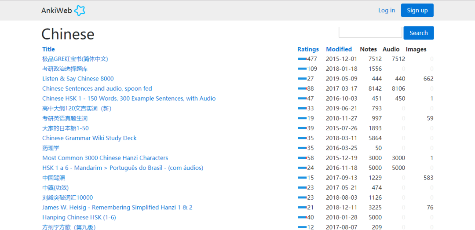Click the notes count 1556
The height and width of the screenshot is (230, 475).
(375, 69)
